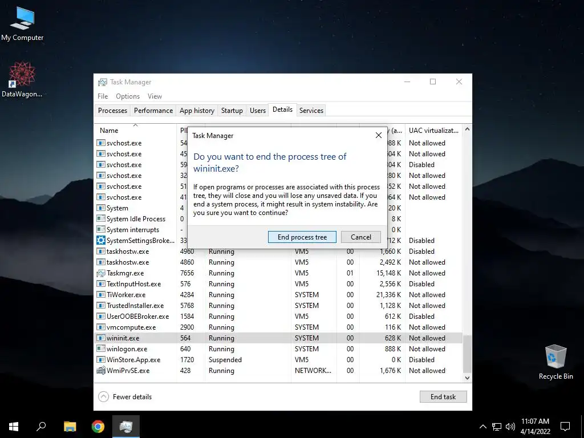Switch to the Startup tab
This screenshot has height=438, width=584.
point(232,111)
